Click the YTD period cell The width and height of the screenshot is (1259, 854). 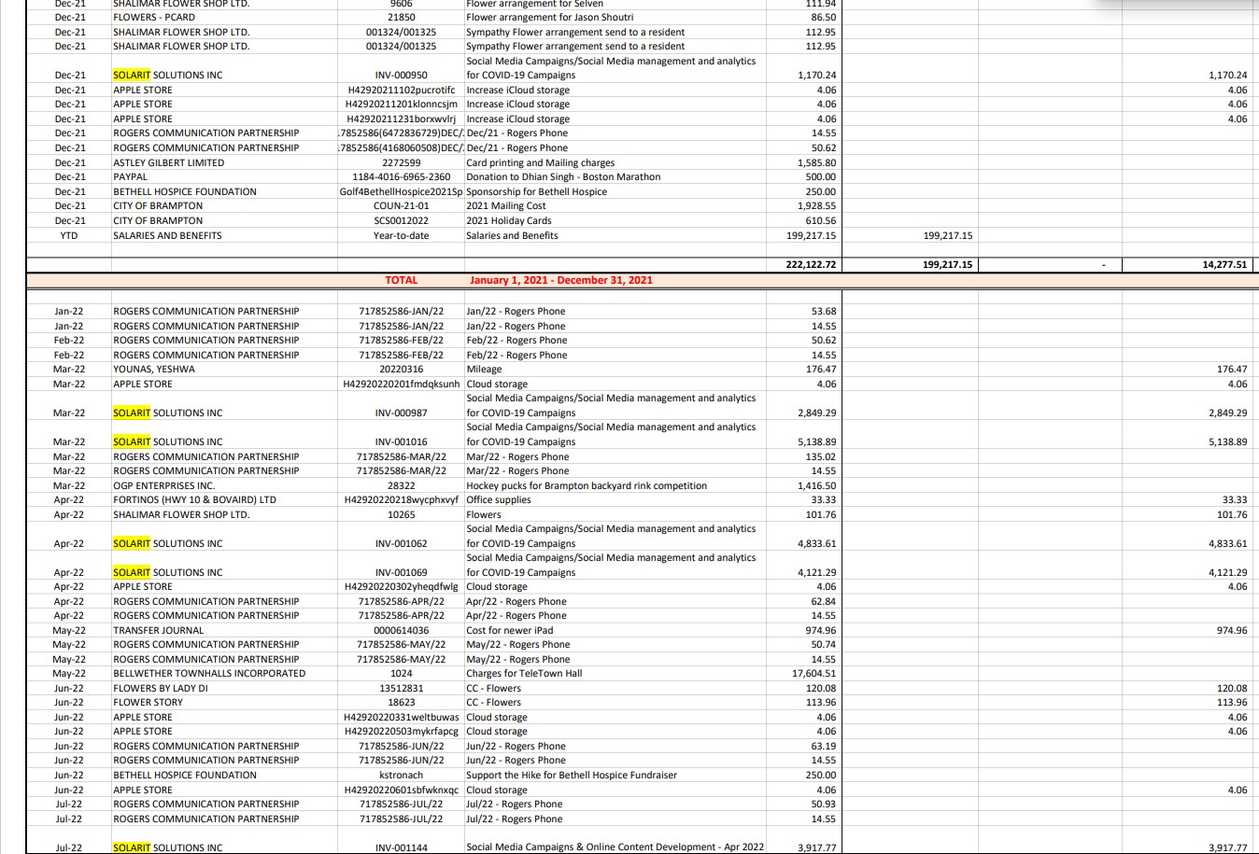pos(69,235)
